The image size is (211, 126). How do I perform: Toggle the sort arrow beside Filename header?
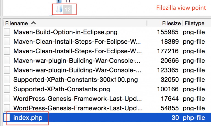[34, 23]
